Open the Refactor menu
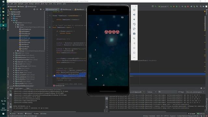208x117 pixels. click(37, 4)
